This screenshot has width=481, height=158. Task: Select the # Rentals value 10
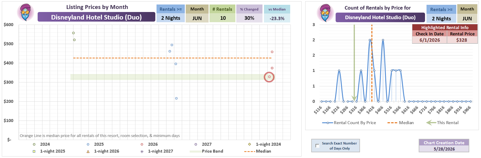(223, 18)
